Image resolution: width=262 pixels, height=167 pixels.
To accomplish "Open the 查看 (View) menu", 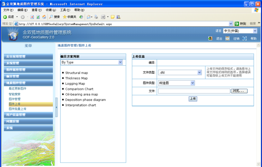I will (37, 10).
